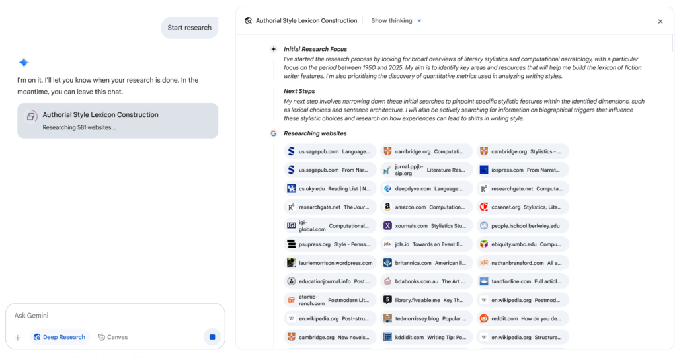Screen dimensions: 677x358
Task: Toggle the Deep Research mode chip
Action: pyautogui.click(x=60, y=337)
